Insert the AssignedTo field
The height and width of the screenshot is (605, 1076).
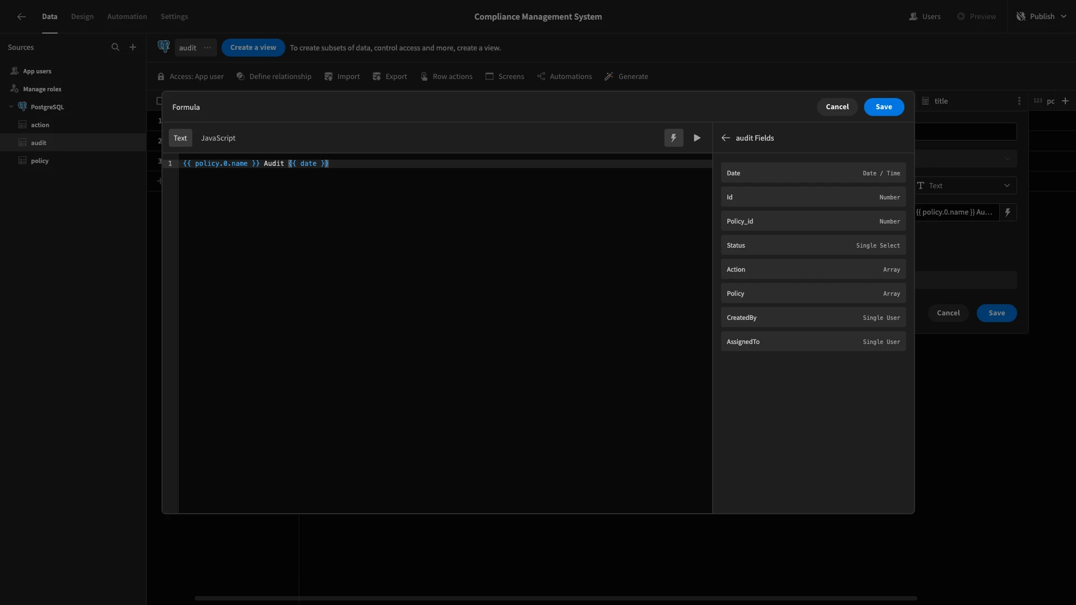coord(813,342)
